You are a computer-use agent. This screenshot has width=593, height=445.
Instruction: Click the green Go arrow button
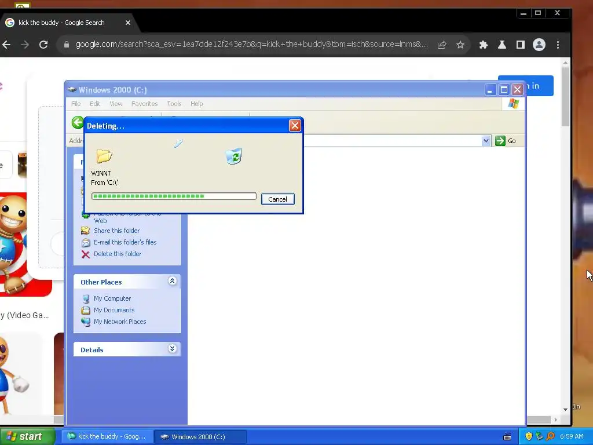click(x=500, y=141)
